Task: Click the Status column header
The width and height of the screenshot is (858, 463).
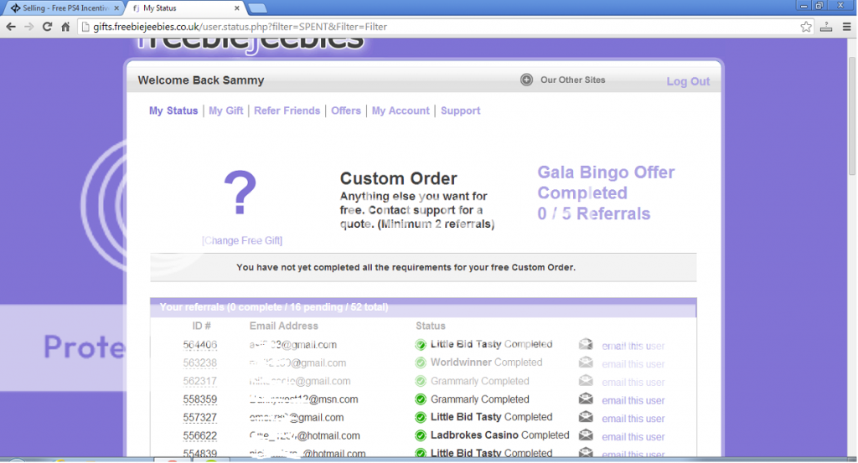Action: click(x=430, y=326)
